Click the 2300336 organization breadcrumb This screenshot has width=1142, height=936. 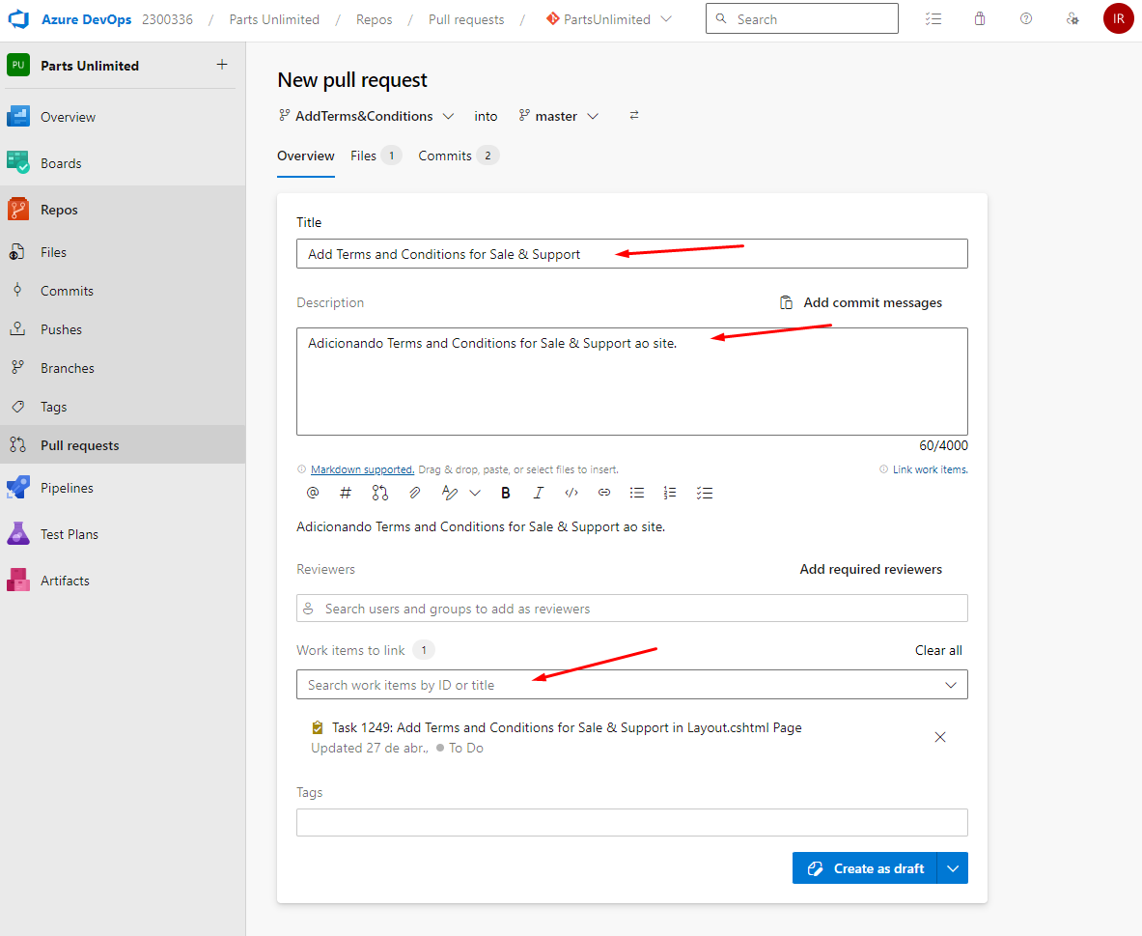tap(168, 19)
